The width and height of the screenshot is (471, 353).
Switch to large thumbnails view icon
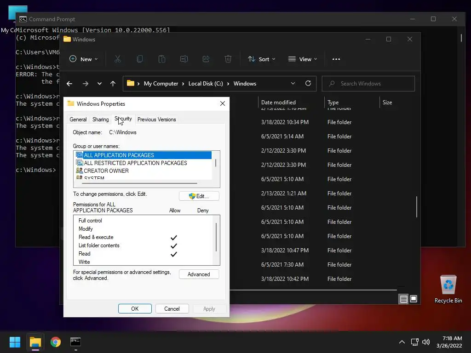point(414,299)
